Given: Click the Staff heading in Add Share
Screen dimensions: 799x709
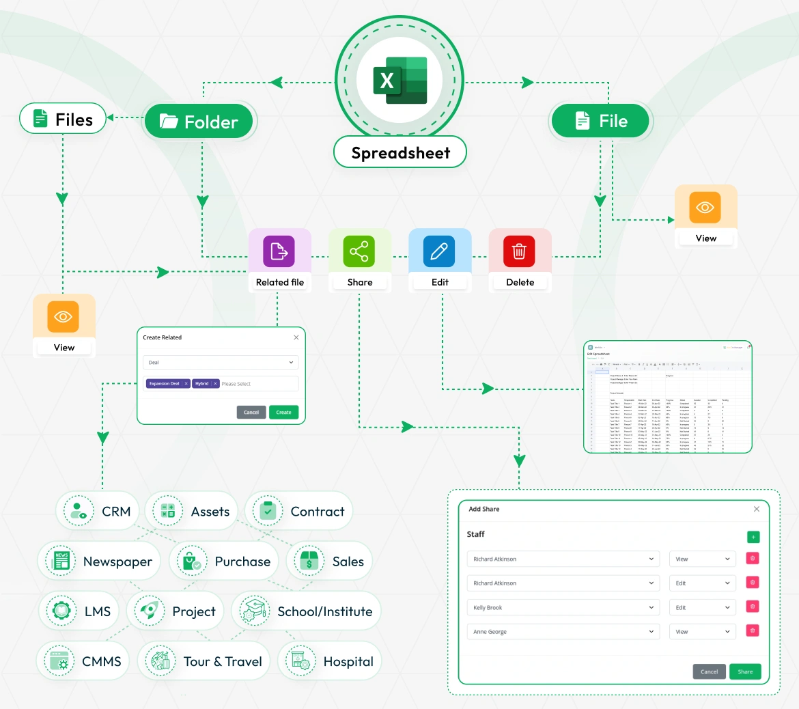Looking at the screenshot, I should [x=475, y=534].
